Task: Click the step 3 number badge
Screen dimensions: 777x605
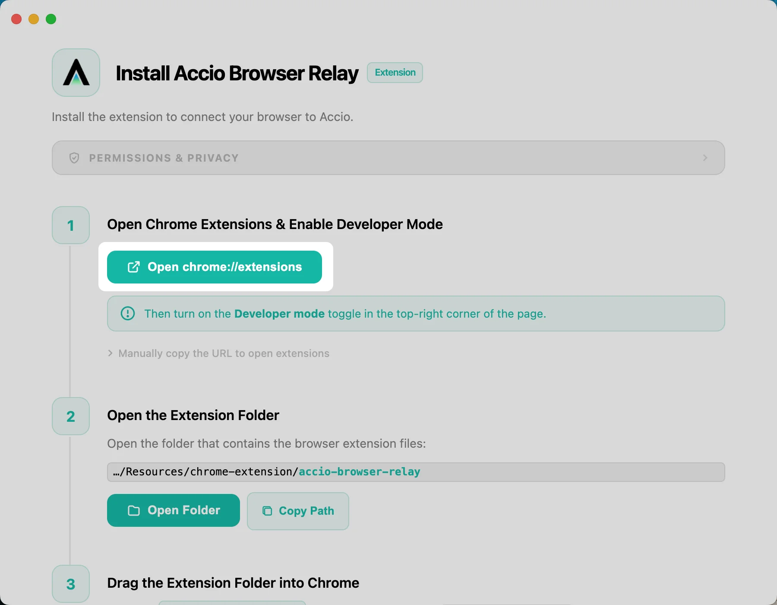Action: (71, 584)
